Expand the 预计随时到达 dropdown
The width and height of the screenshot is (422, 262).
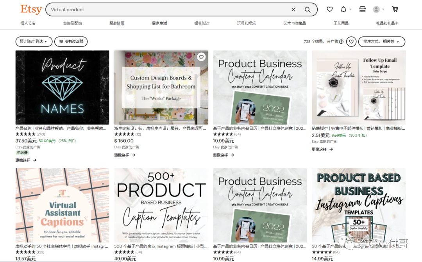[x=34, y=41]
